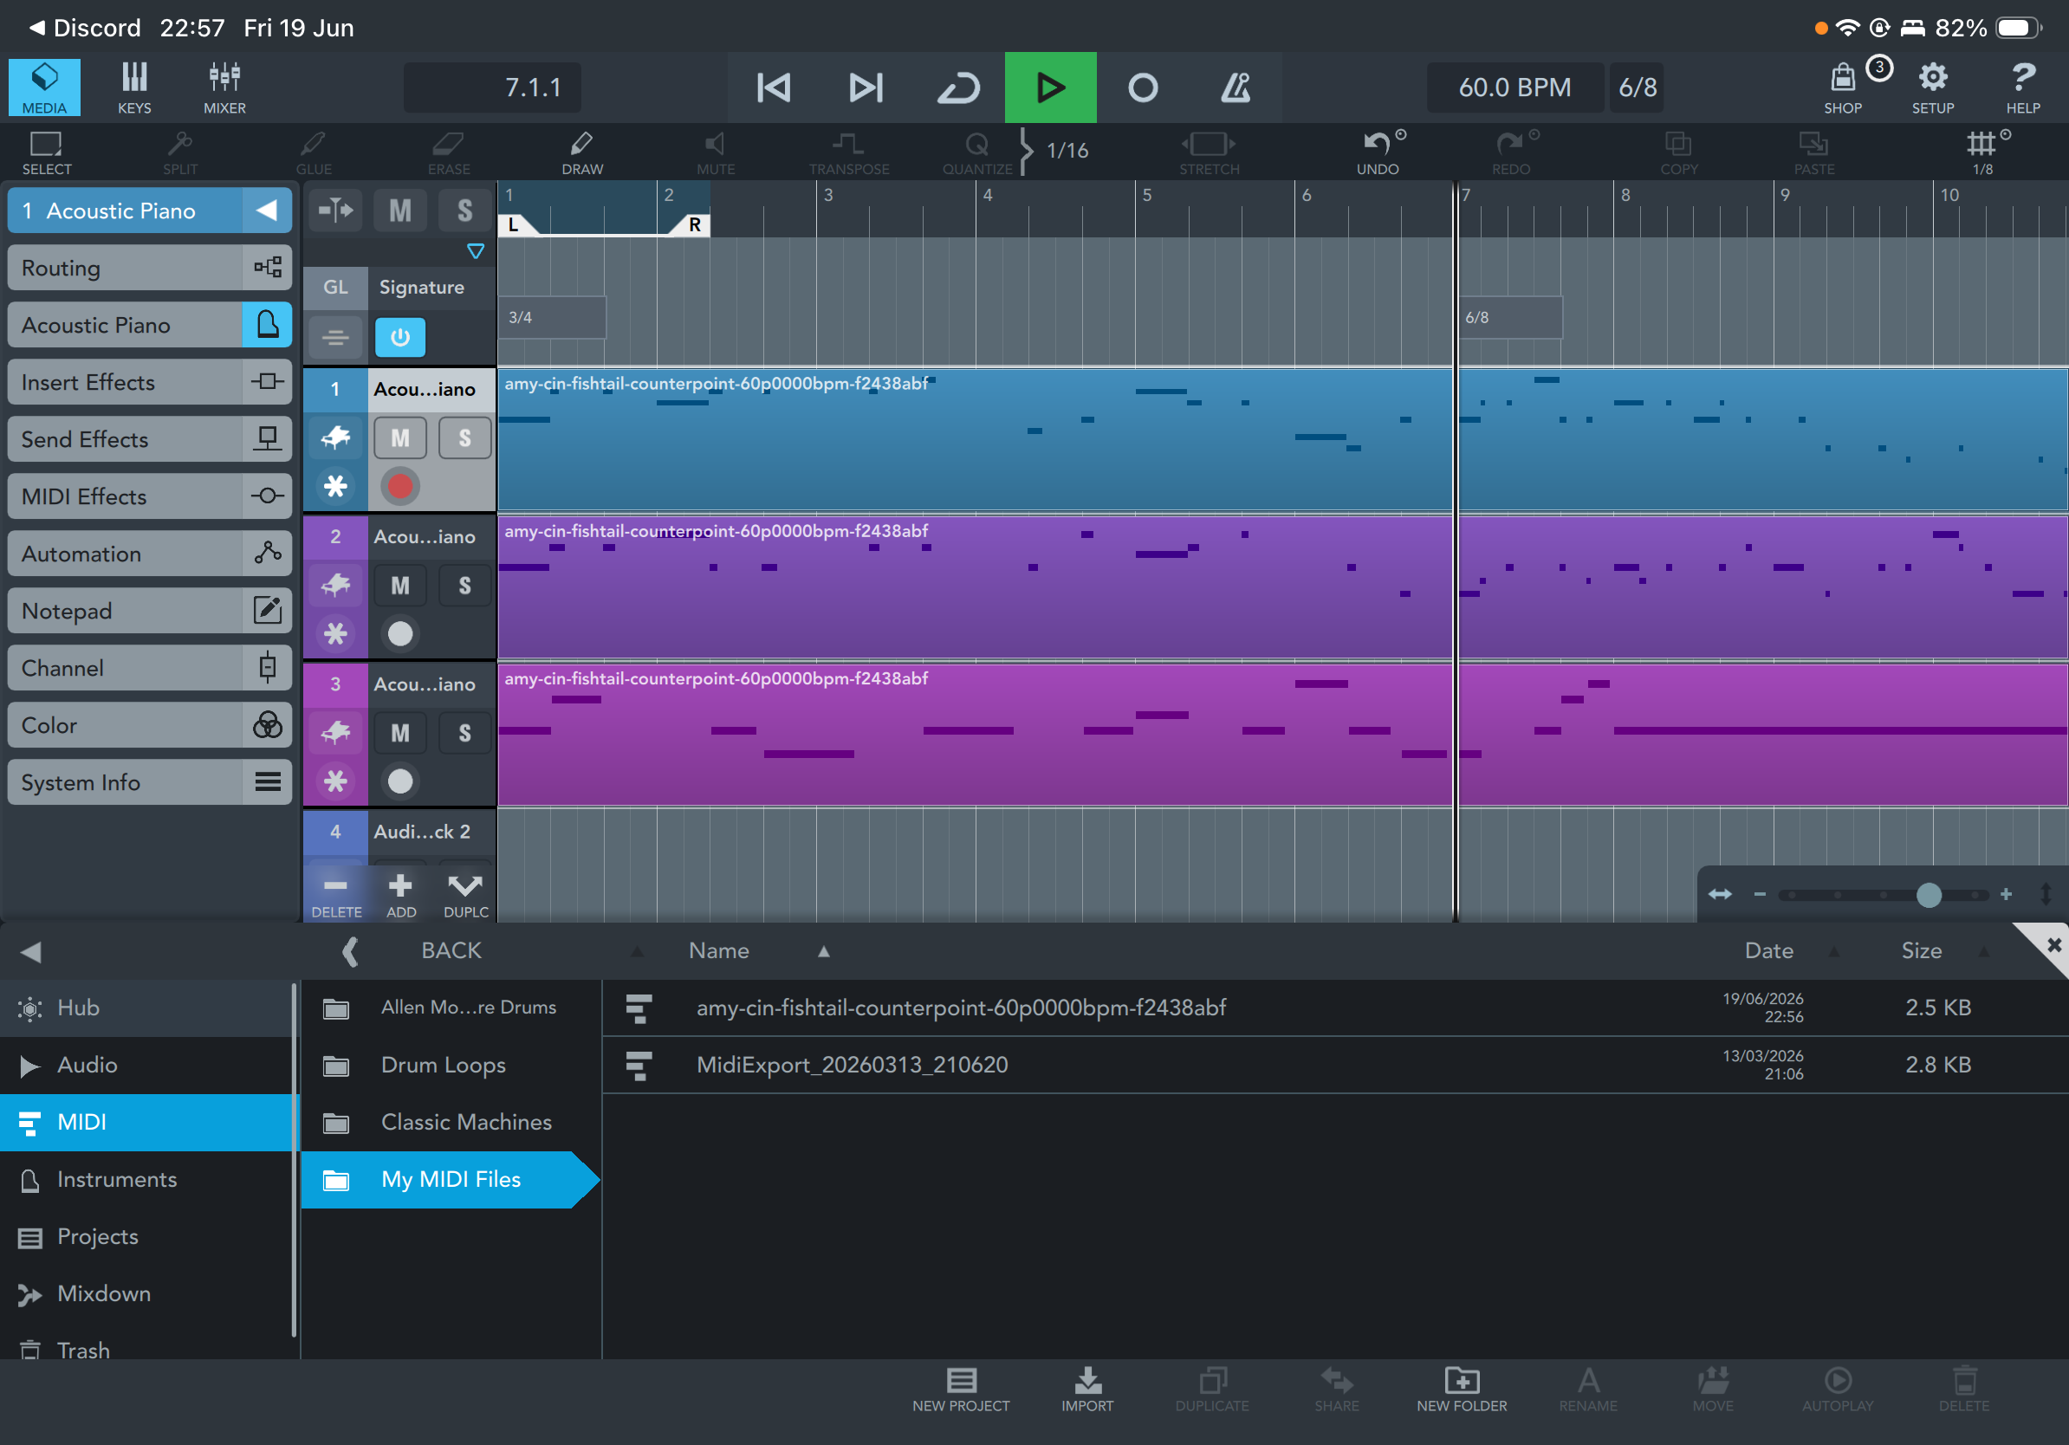This screenshot has width=2069, height=1445.
Task: Open the Shop
Action: point(1843,87)
